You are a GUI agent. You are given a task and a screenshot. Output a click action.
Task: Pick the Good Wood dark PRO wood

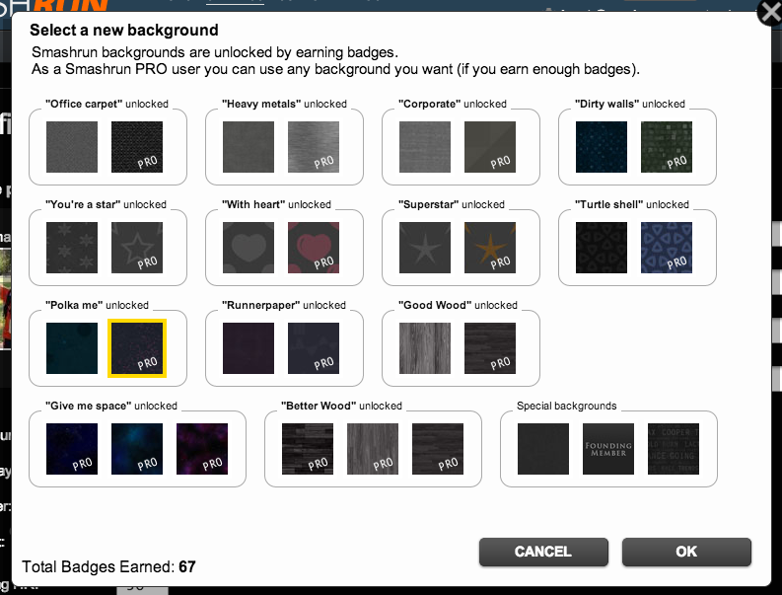490,348
